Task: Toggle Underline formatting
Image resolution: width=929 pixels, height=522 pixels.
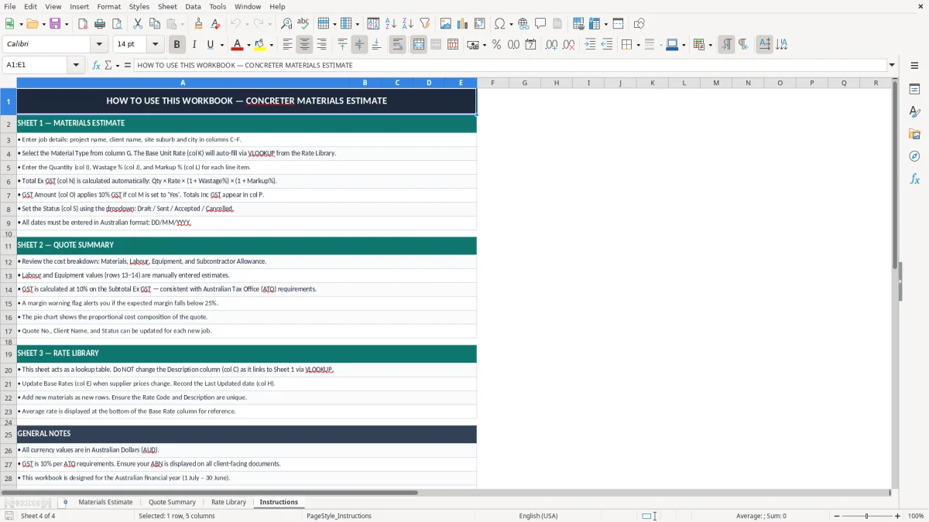Action: [211, 45]
